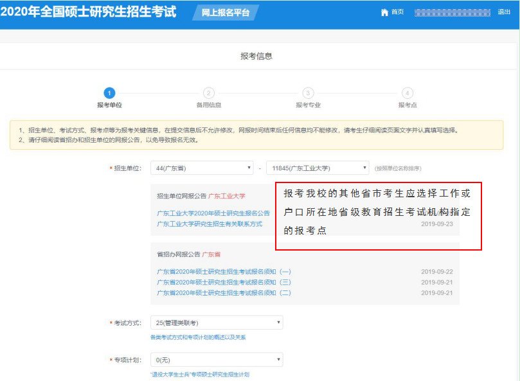Open the 44(广东省) province dropdown

201,166
